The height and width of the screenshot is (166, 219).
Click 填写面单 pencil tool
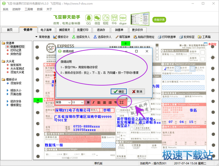point(123,37)
